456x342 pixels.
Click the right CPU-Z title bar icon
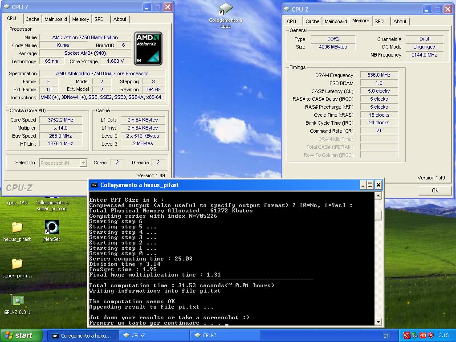click(x=287, y=9)
